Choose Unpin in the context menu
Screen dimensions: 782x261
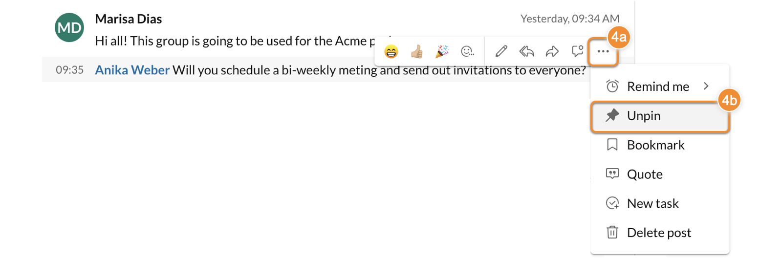660,116
